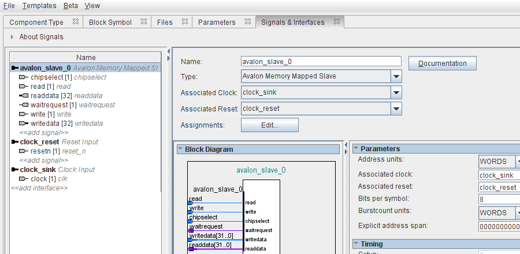The image size is (520, 254).
Task: Click the blue write port arrow in diagram
Action: coord(191,212)
